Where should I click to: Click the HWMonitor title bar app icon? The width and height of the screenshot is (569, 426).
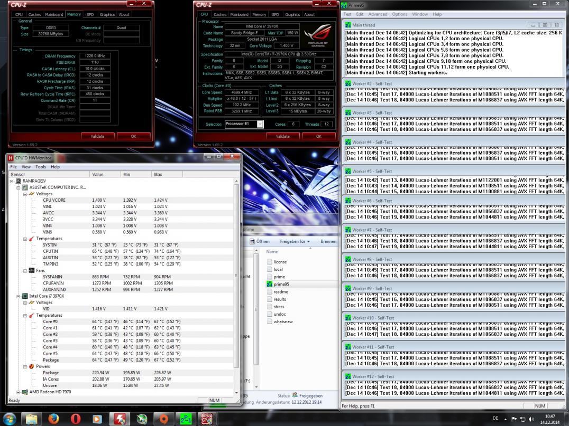[x=11, y=158]
